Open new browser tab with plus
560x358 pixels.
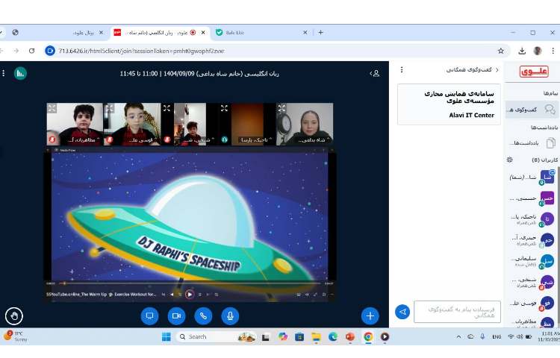[x=321, y=33]
